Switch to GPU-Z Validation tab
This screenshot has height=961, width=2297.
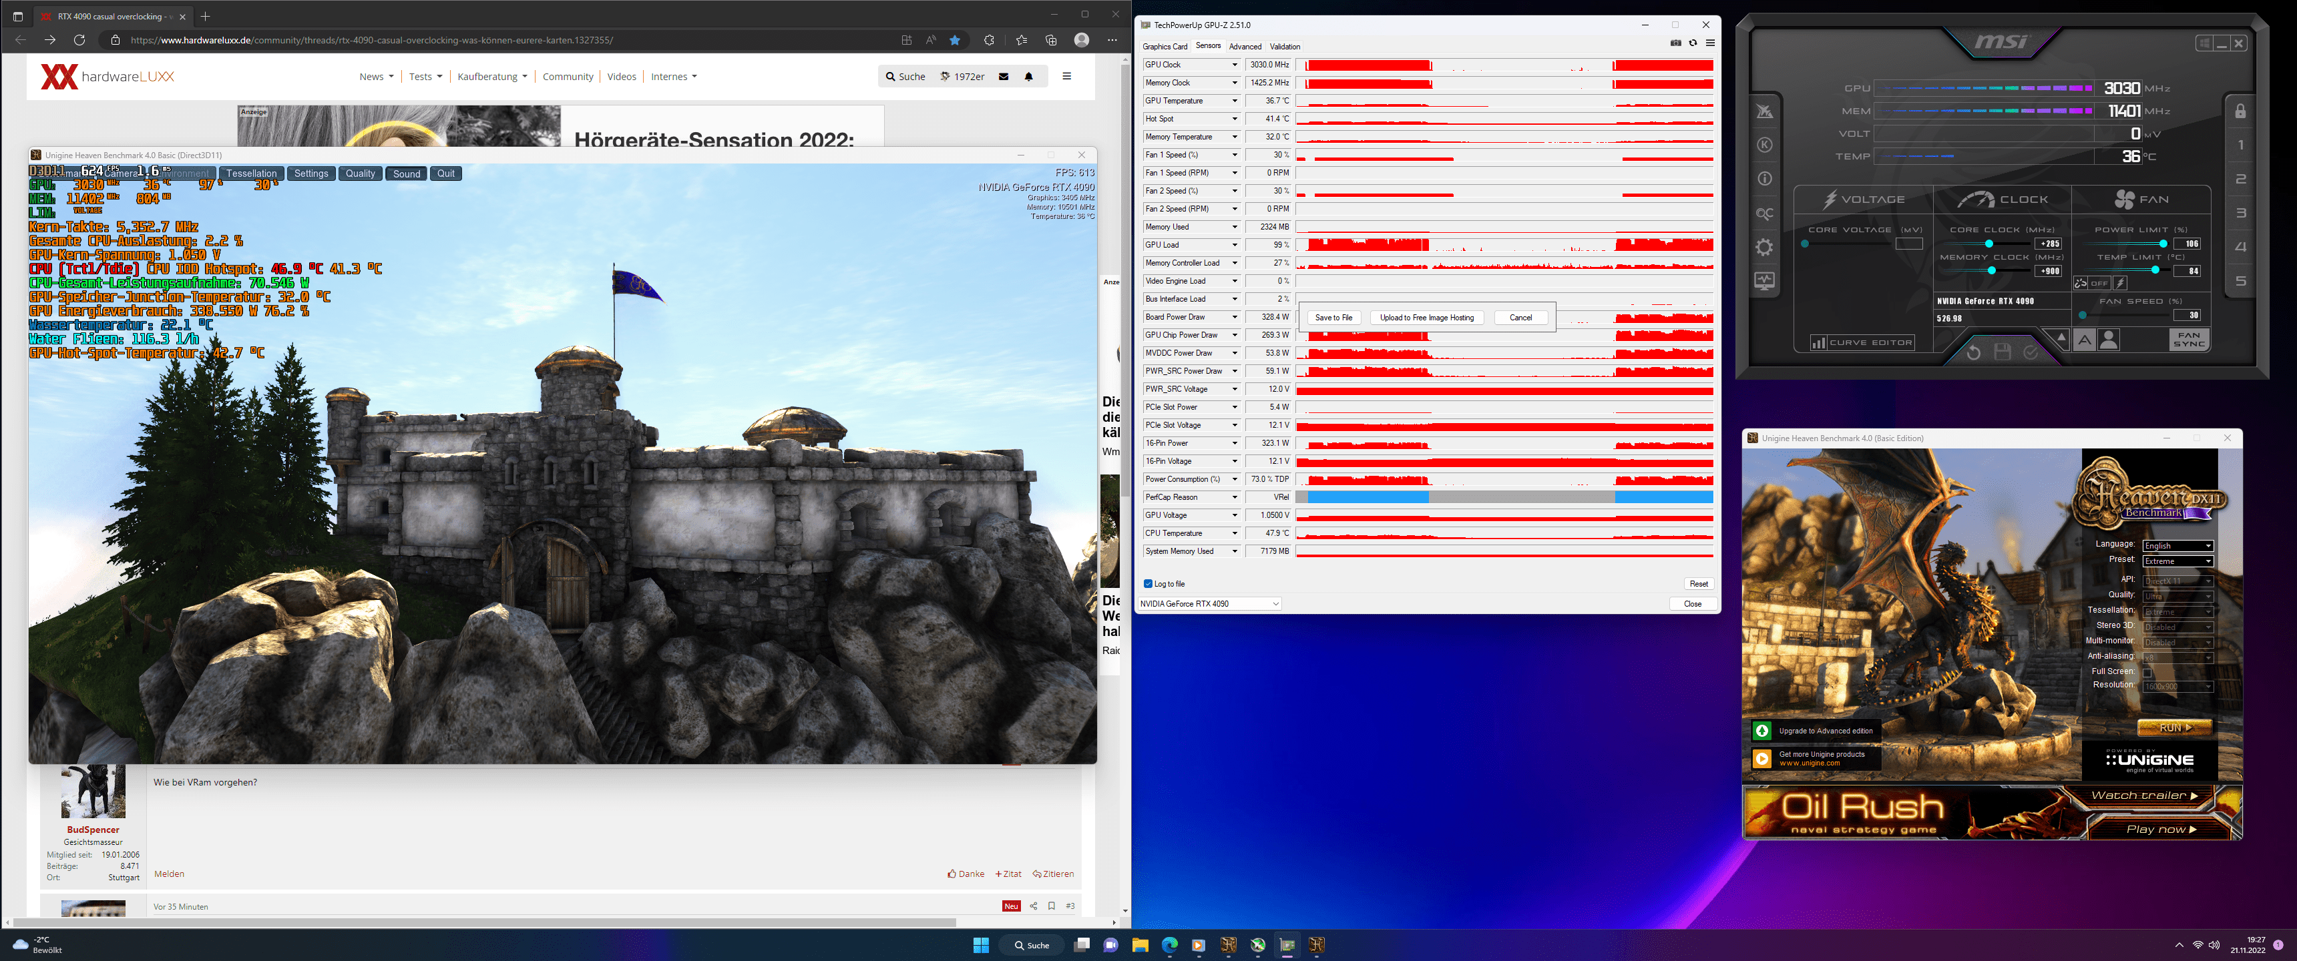(1285, 46)
